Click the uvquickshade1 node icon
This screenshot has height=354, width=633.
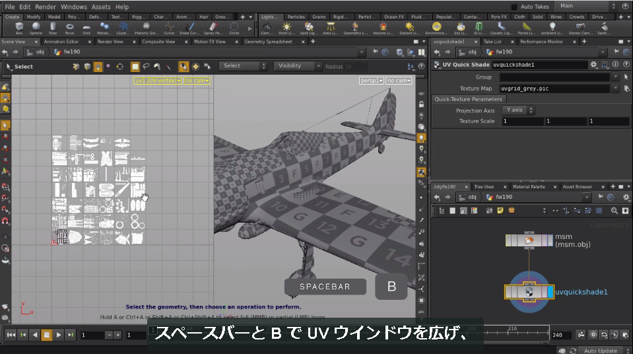(529, 292)
